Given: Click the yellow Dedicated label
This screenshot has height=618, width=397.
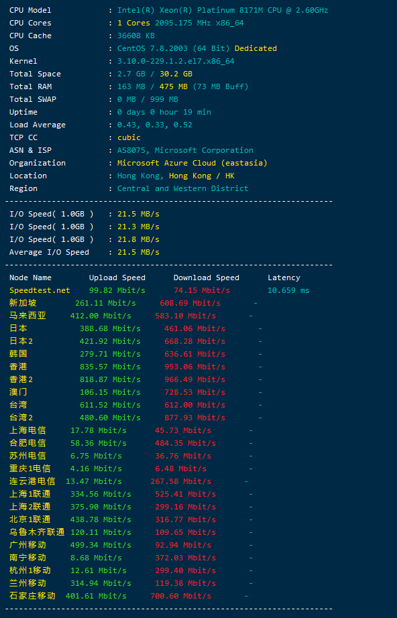Looking at the screenshot, I should pyautogui.click(x=256, y=48).
